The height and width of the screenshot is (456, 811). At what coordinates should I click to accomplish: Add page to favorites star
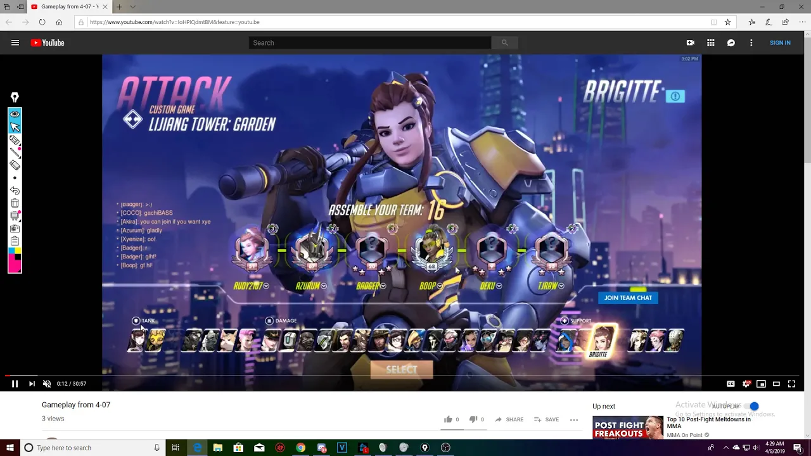[727, 22]
